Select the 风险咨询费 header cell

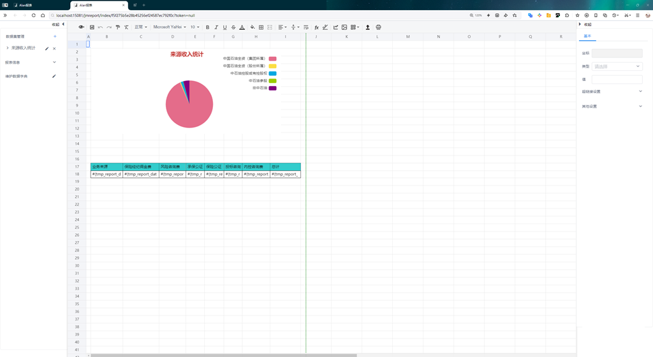pos(172,166)
